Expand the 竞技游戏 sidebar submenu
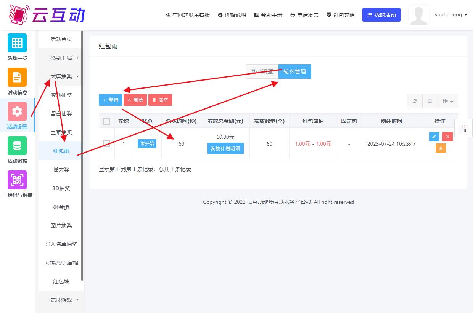This screenshot has width=473, height=313. coord(61,300)
